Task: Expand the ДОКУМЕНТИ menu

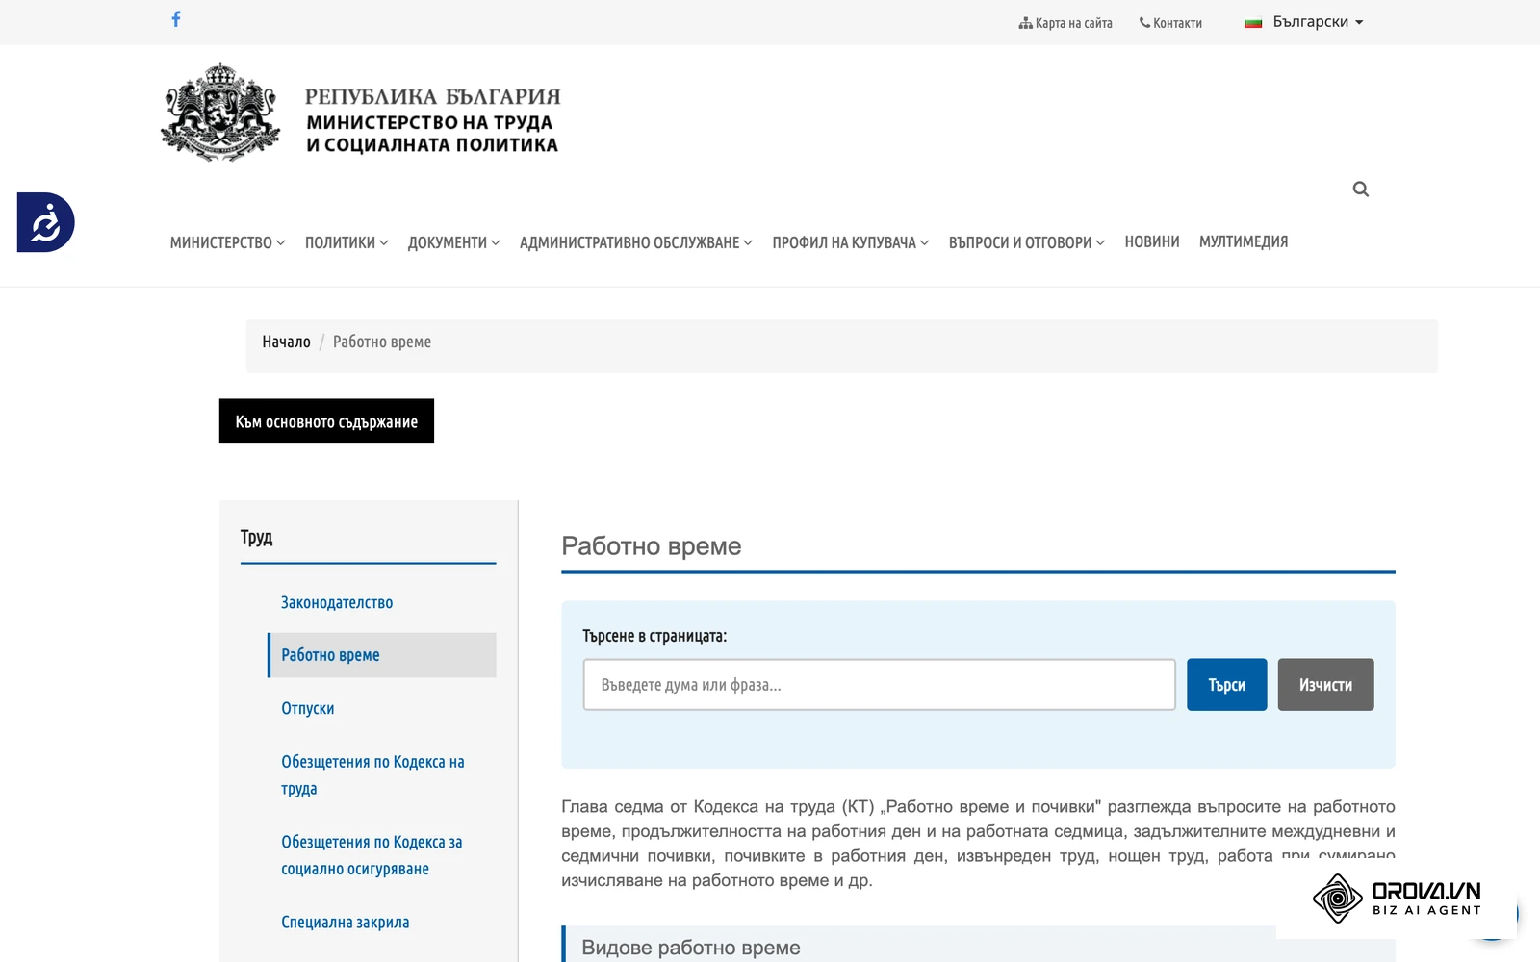Action: (453, 242)
